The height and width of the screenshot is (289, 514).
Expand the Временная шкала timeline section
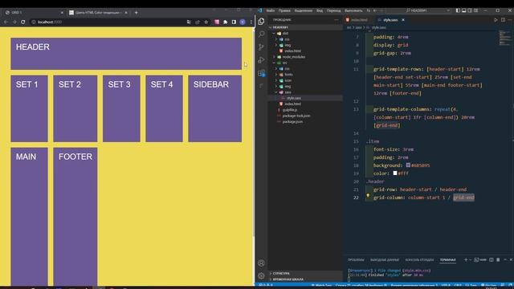tap(305, 279)
